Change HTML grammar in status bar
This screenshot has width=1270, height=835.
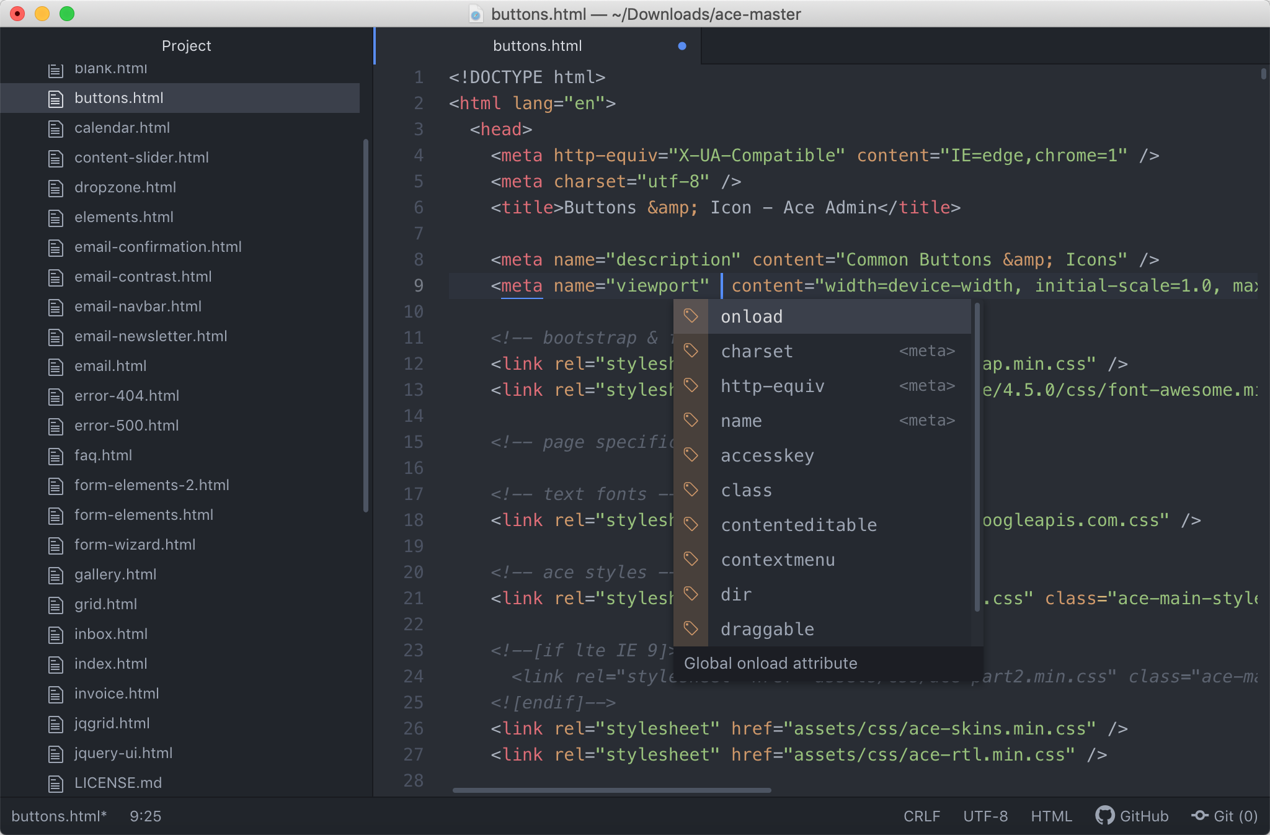(x=1051, y=816)
